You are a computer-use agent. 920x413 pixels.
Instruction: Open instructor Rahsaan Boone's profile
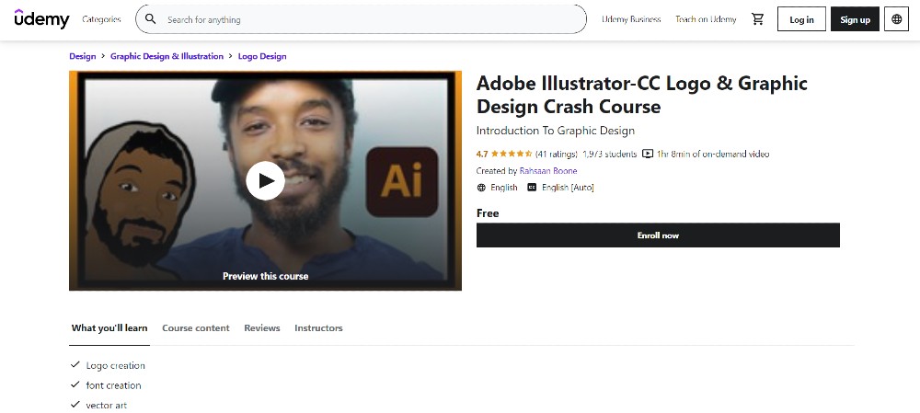click(548, 171)
